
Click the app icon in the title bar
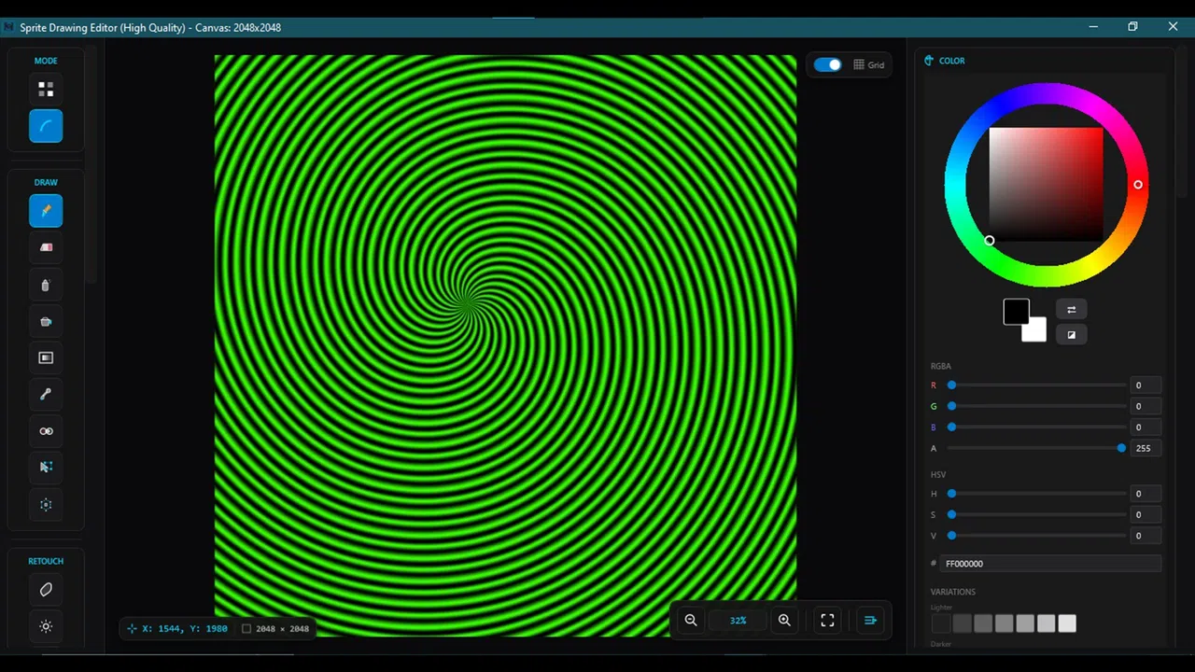[x=9, y=27]
